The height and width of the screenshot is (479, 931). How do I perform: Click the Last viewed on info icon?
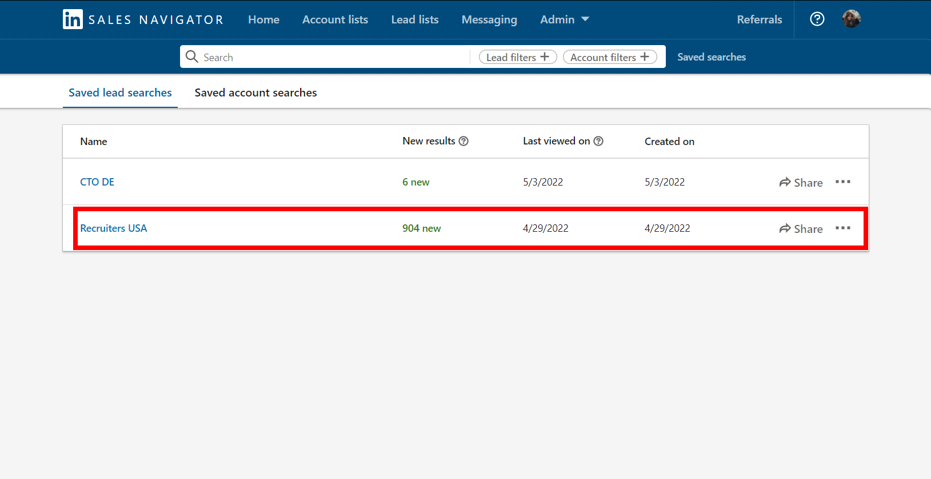point(598,141)
